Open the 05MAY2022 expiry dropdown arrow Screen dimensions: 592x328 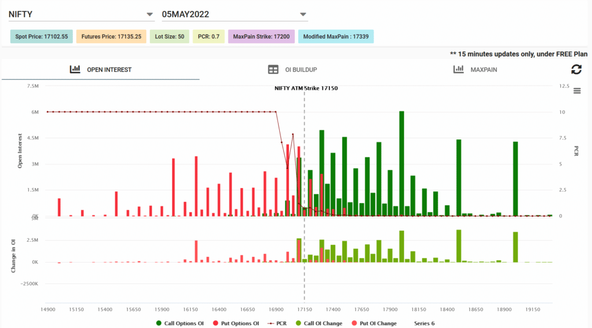[303, 14]
